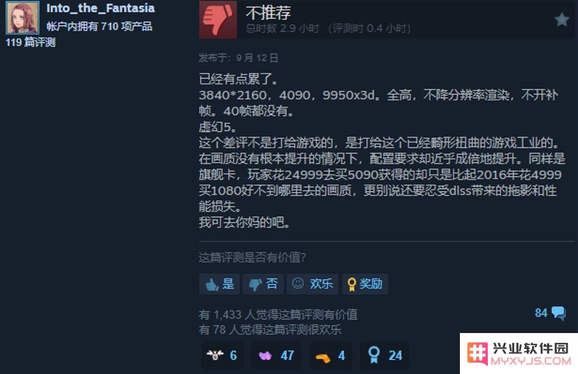Click the 帐户内拥有 710 项产品 link

click(x=99, y=27)
